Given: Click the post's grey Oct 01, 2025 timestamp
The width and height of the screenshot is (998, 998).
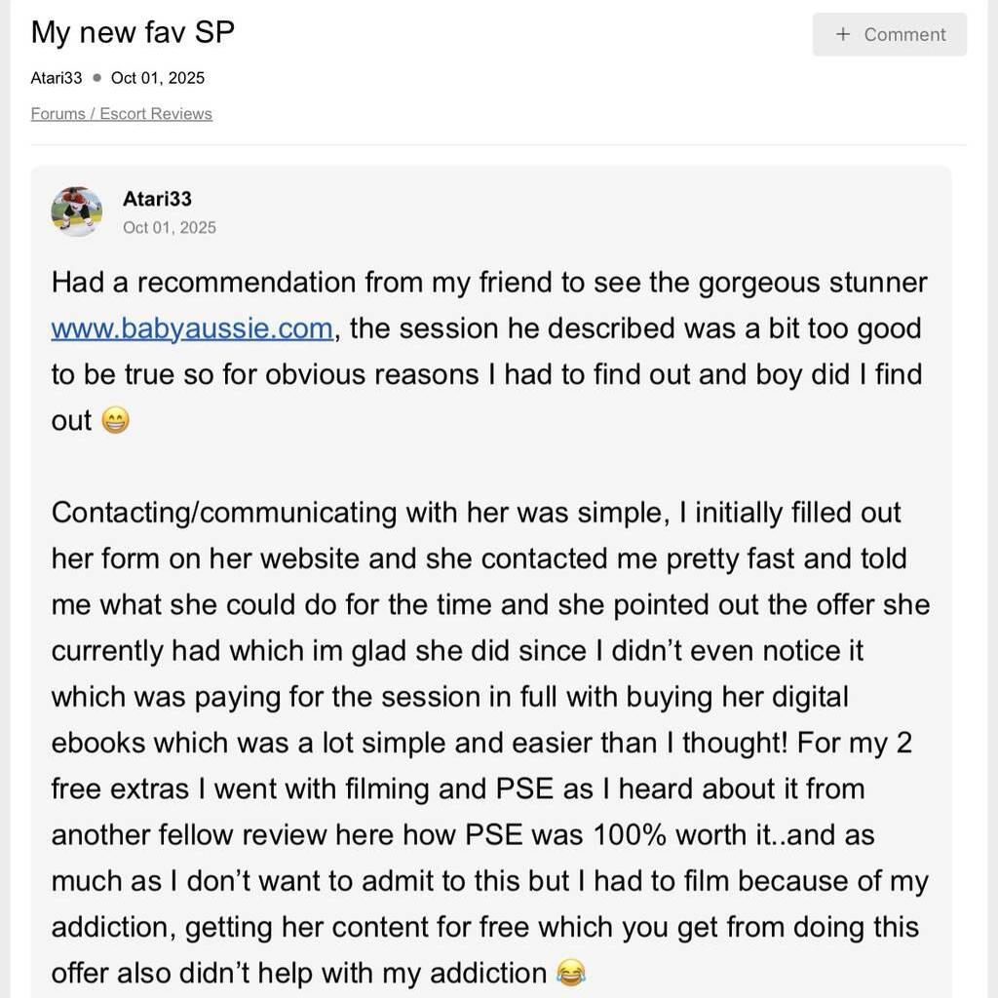Looking at the screenshot, I should [x=170, y=228].
